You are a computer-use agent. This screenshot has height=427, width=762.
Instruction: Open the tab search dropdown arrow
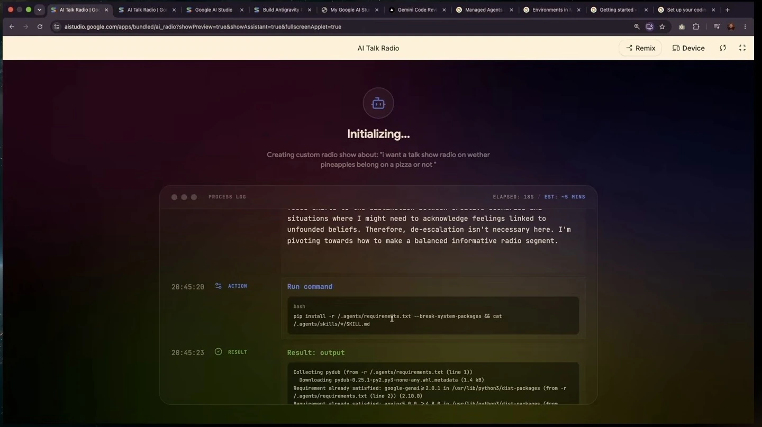pos(39,10)
